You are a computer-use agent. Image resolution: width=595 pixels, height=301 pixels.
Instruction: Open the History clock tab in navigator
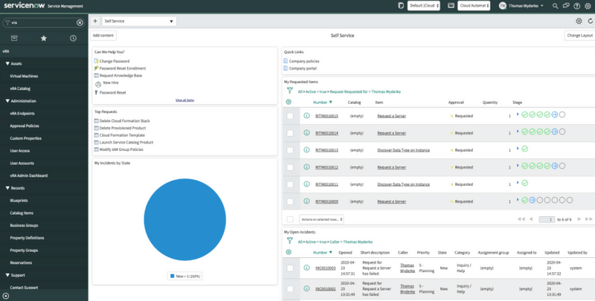click(x=73, y=38)
